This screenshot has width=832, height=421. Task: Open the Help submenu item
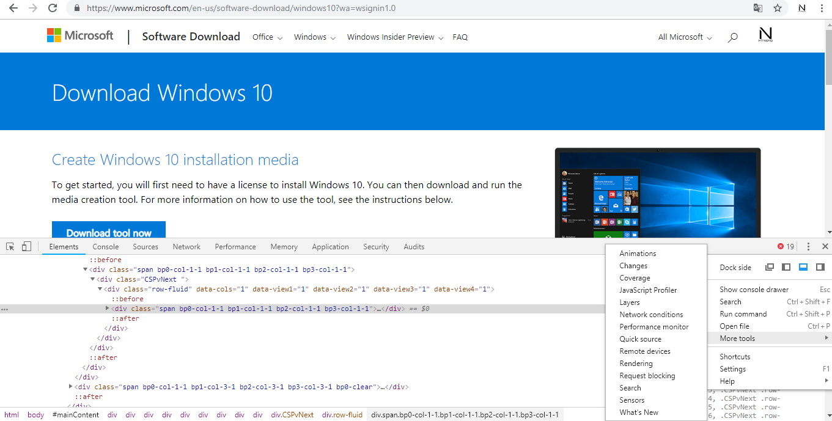[770, 381]
